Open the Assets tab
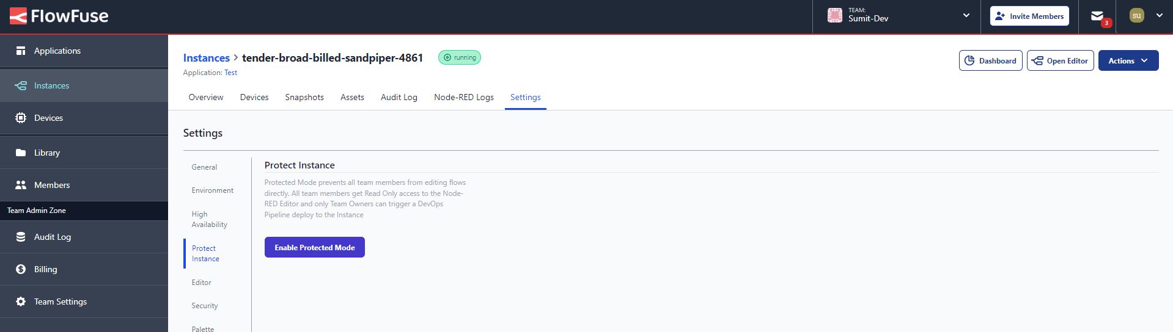 [352, 97]
